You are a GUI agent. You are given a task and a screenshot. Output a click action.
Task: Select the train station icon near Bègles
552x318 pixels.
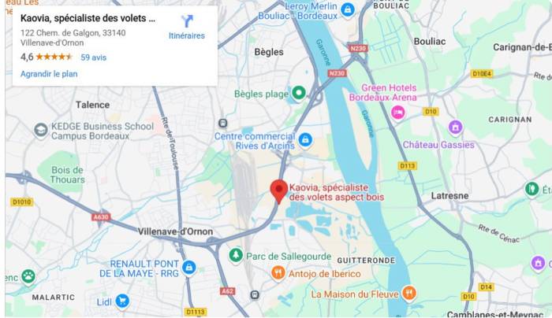pos(222,124)
